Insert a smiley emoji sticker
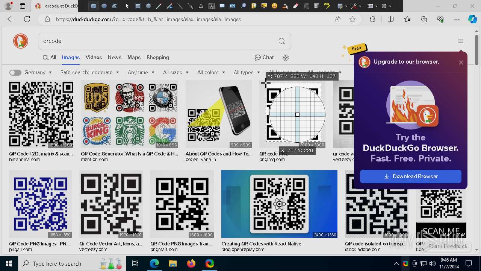This screenshot has height=271, width=481. coord(275,6)
